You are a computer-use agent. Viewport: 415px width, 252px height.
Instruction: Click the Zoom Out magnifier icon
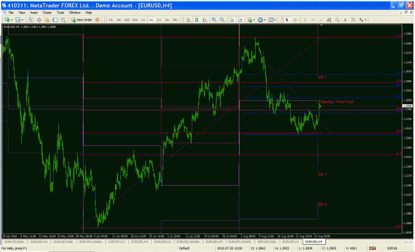[222, 20]
